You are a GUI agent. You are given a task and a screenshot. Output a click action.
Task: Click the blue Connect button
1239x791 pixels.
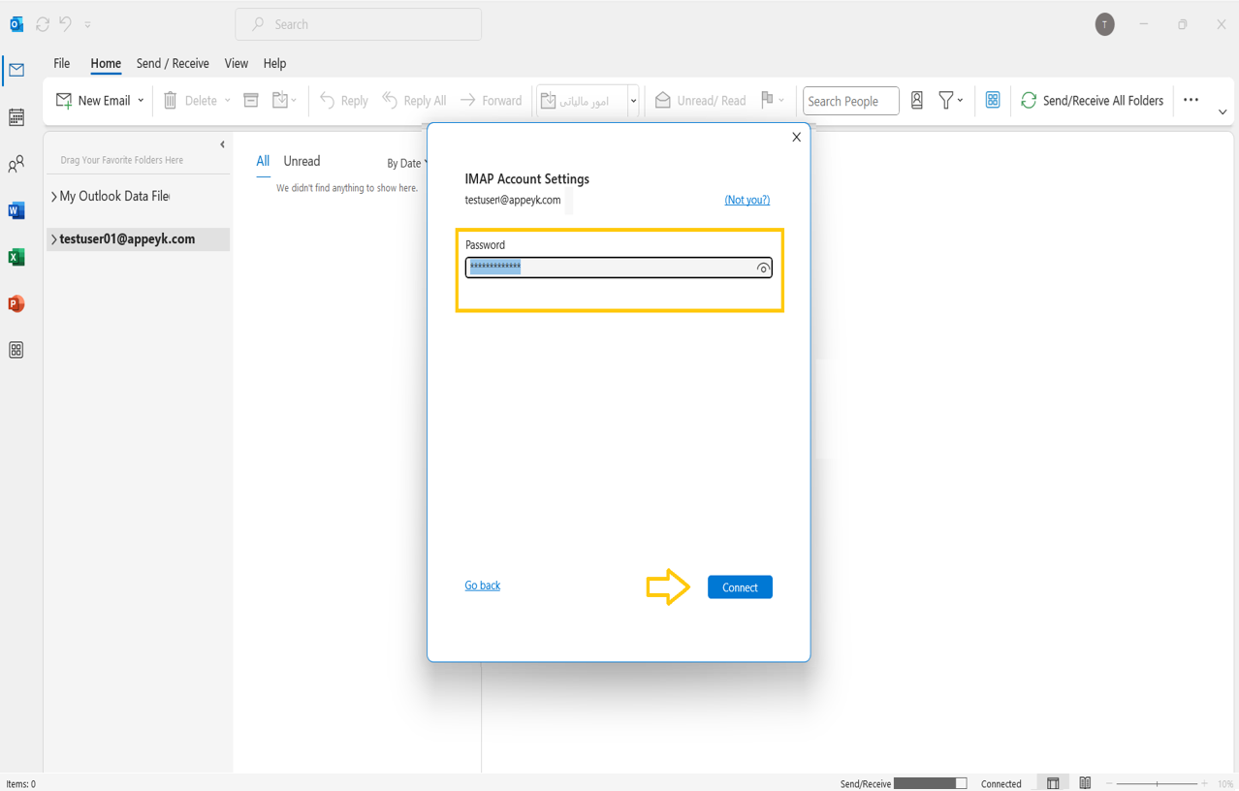click(740, 587)
